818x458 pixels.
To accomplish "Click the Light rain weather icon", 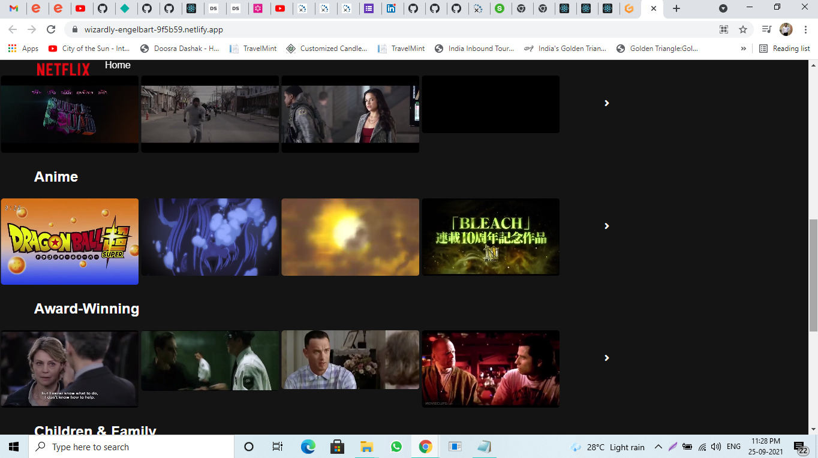I will [x=575, y=447].
